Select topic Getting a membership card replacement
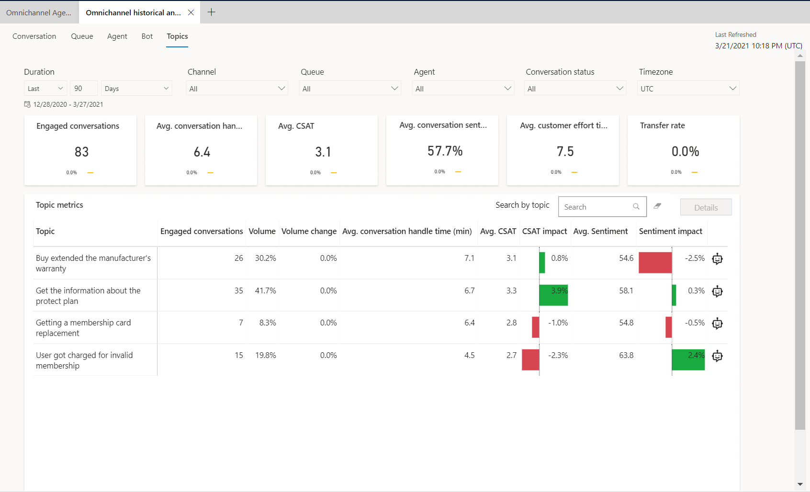 (83, 328)
